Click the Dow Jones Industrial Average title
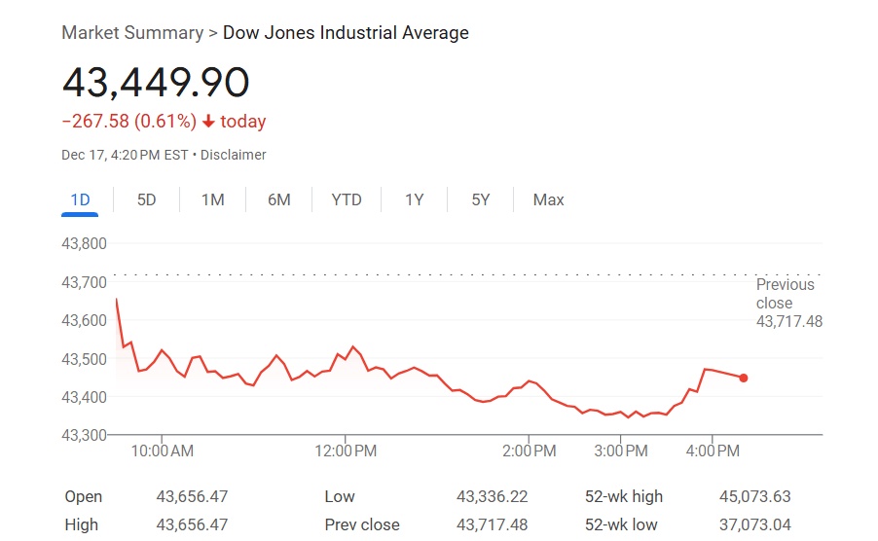 point(346,33)
